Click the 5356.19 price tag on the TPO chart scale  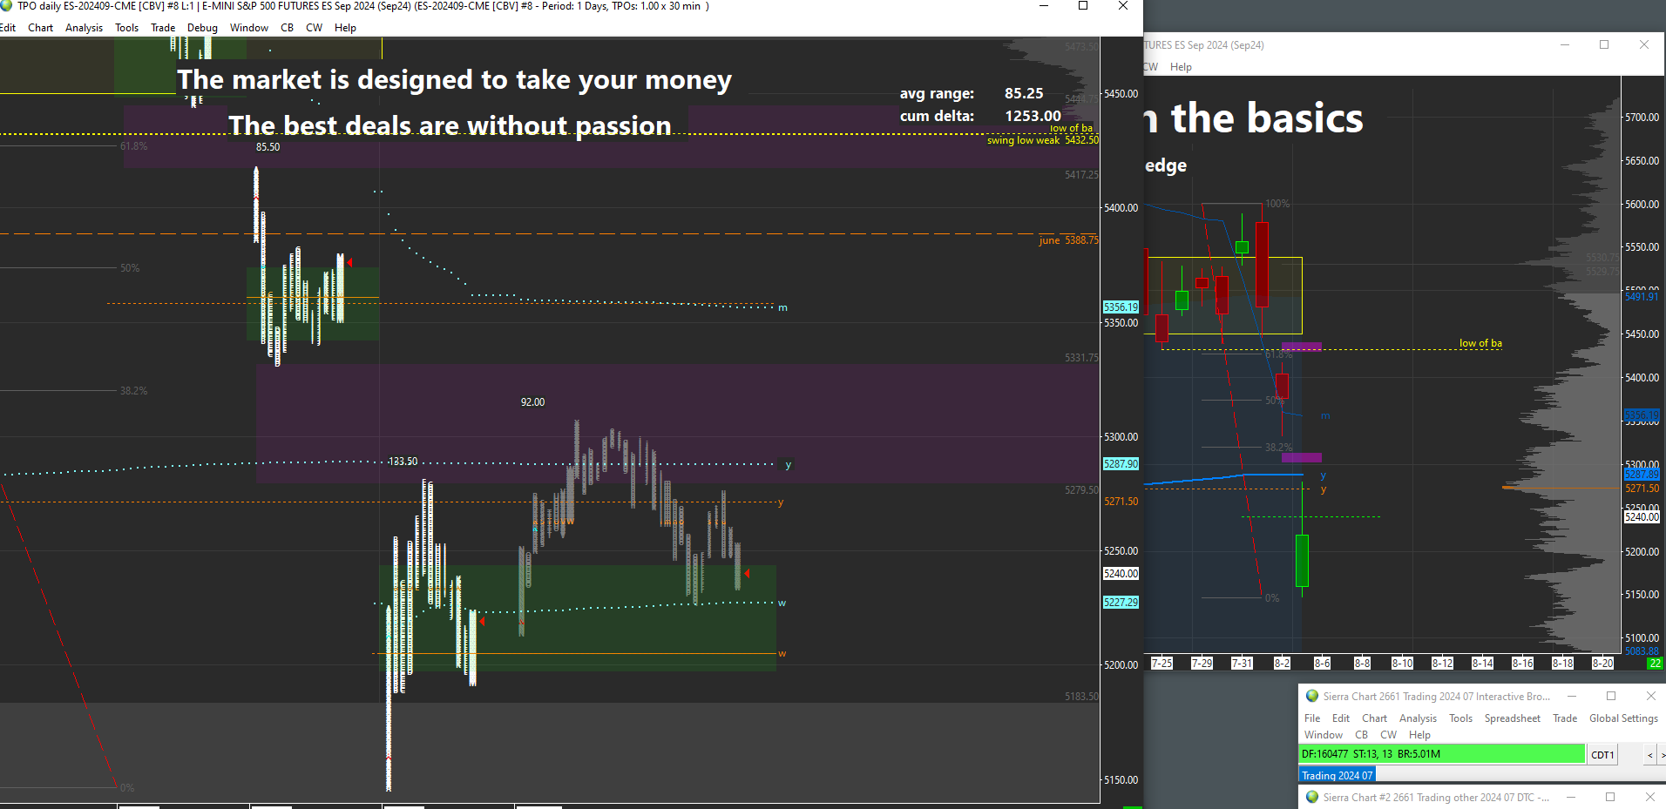tap(1121, 307)
